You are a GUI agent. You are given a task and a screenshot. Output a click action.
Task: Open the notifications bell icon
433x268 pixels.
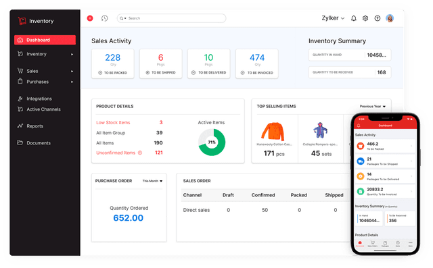pos(353,18)
